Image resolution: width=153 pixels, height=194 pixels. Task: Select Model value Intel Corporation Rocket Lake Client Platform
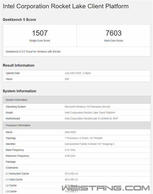point(90,113)
